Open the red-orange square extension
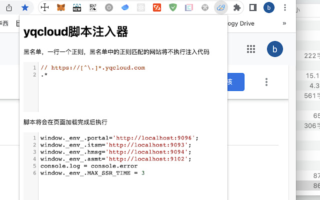 [x=157, y=8]
